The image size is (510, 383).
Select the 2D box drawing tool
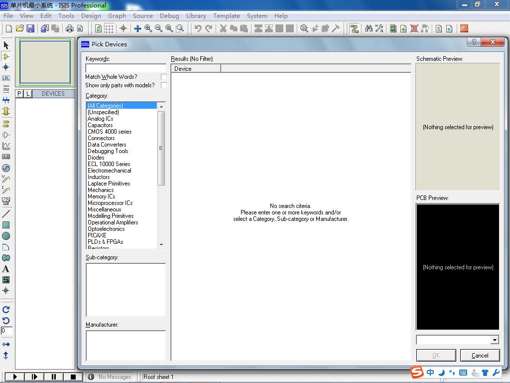pos(6,225)
